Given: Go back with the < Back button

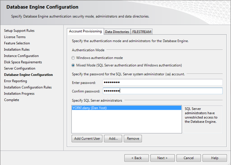Looking at the screenshot, I should 137,158.
